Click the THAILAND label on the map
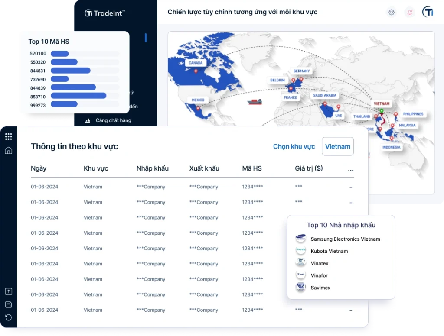This screenshot has height=336, width=444. [362, 116]
